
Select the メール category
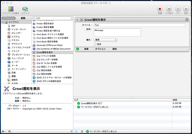point(15,66)
